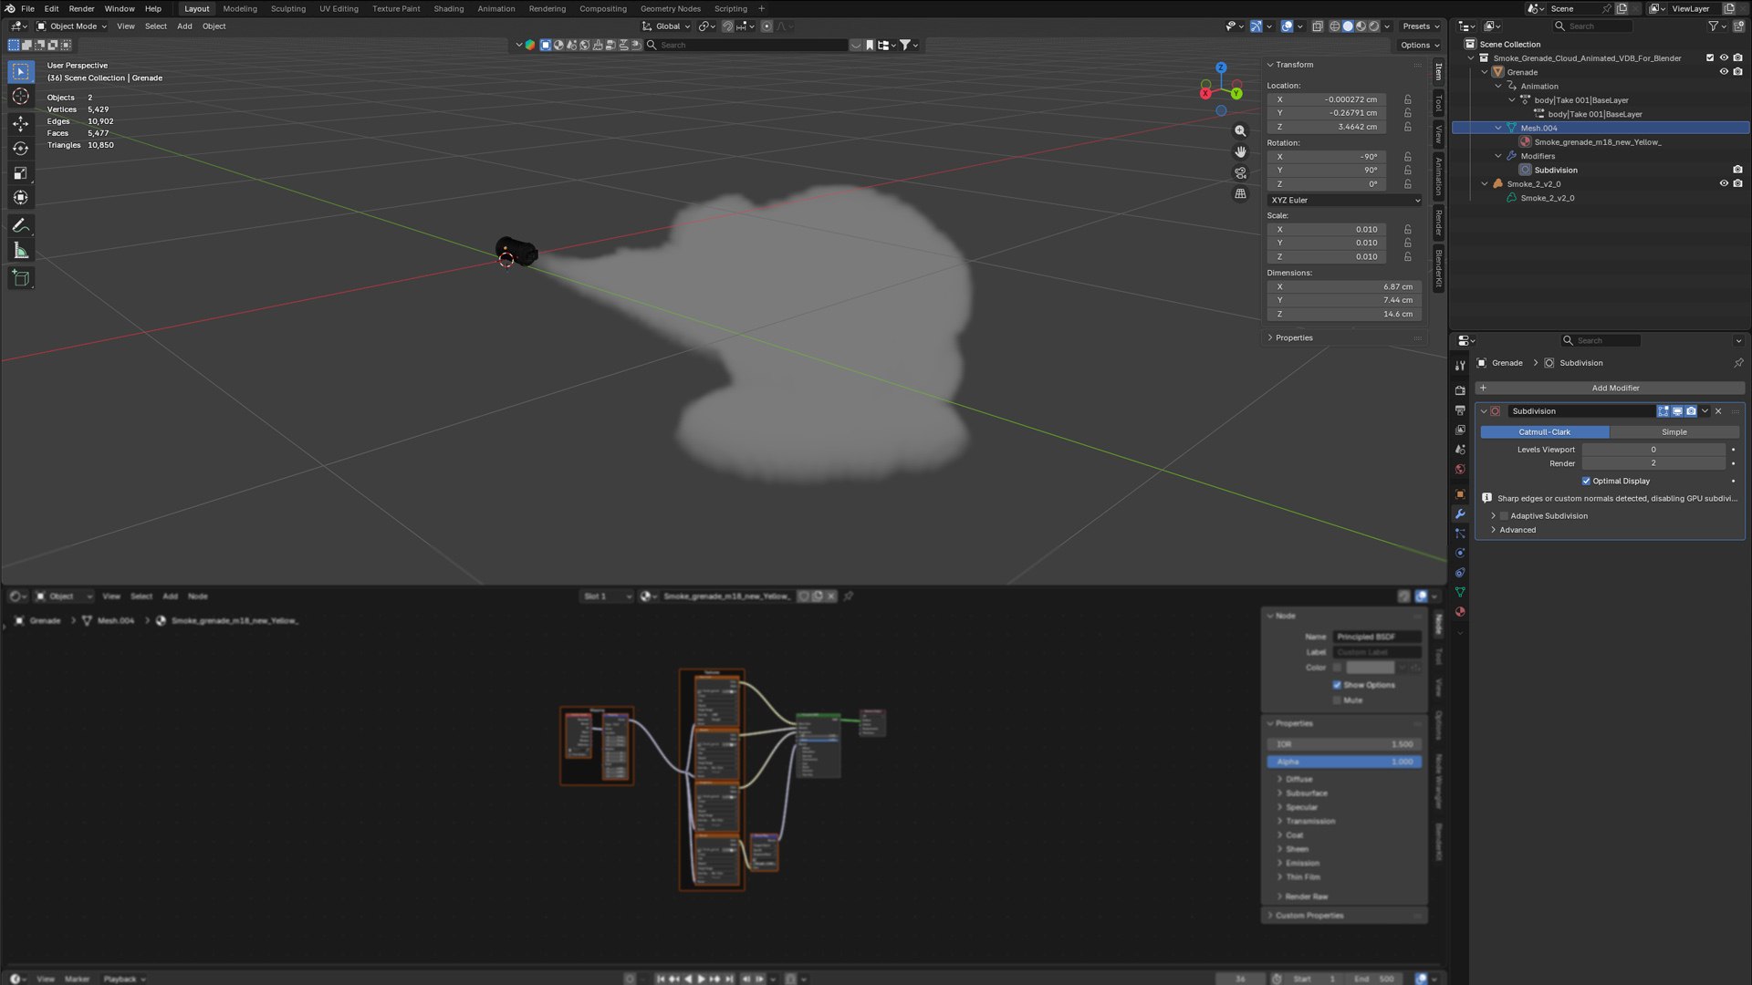This screenshot has height=985, width=1752.
Task: Open XYZ Euler rotation mode dropdown
Action: (1345, 200)
